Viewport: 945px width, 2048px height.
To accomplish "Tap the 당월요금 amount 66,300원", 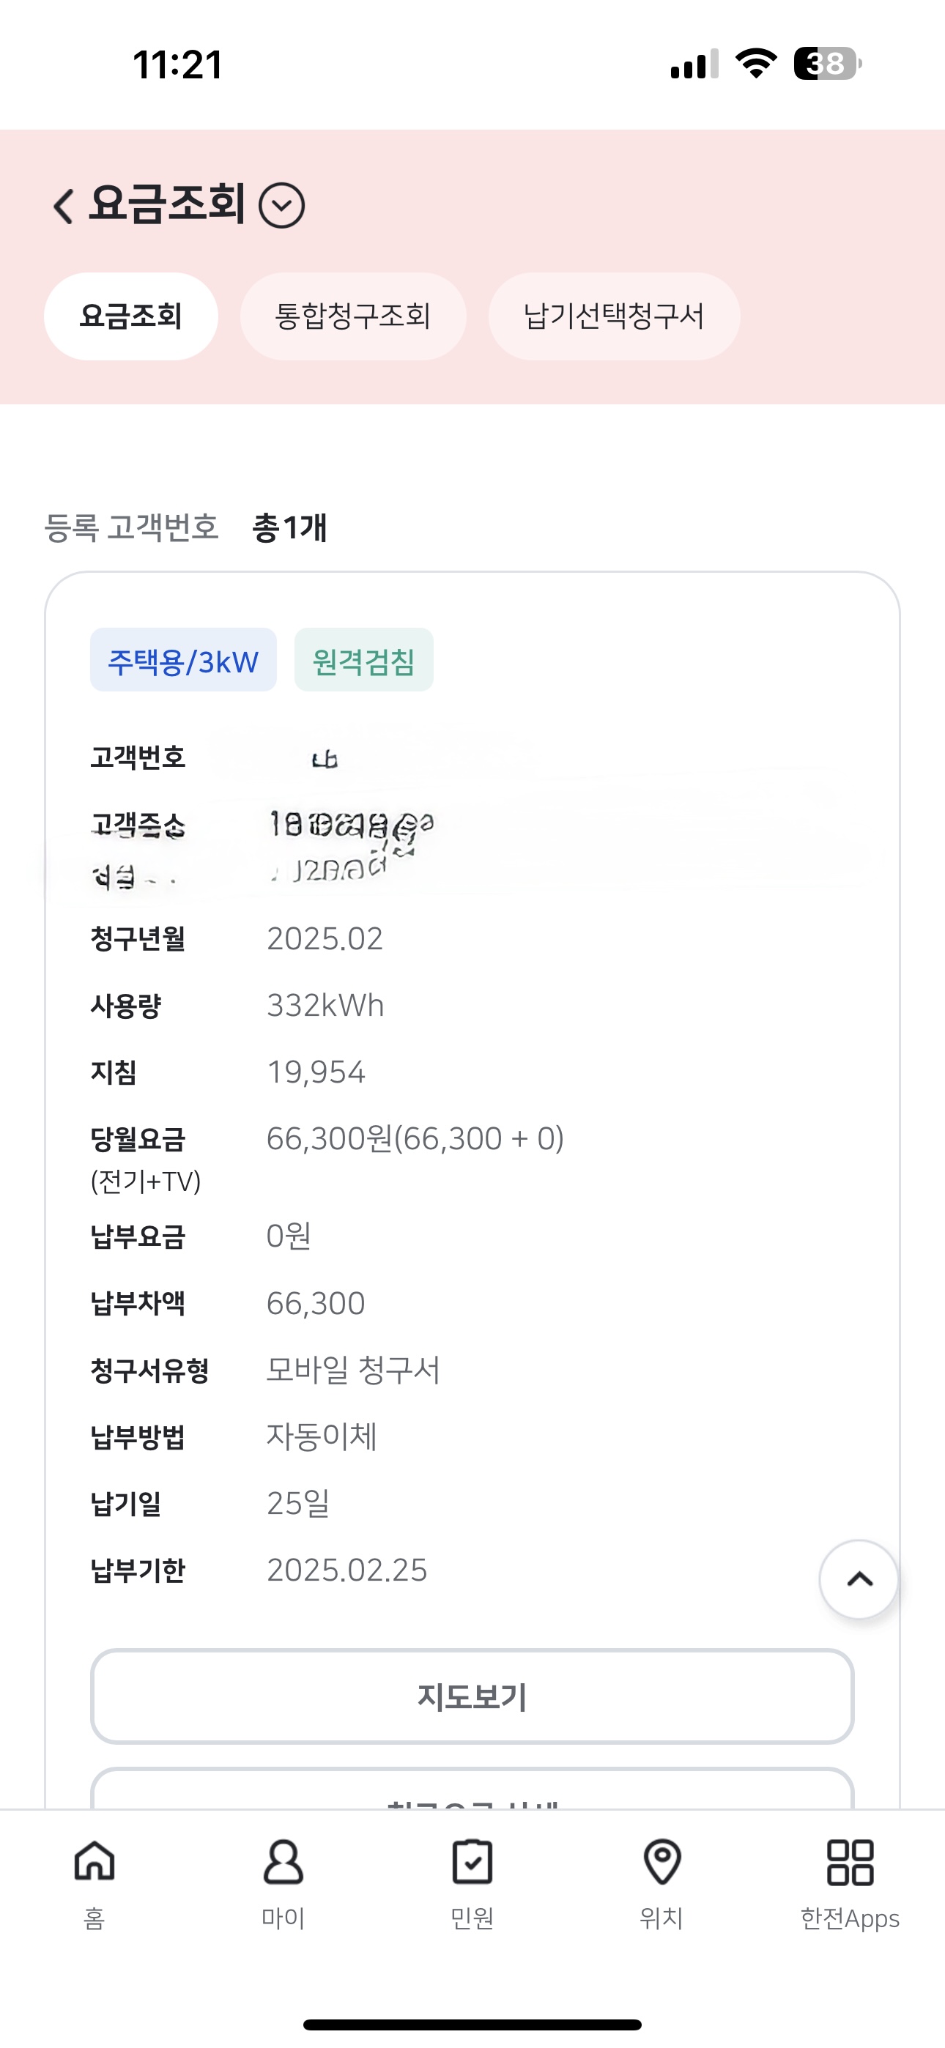I will click(x=415, y=1139).
